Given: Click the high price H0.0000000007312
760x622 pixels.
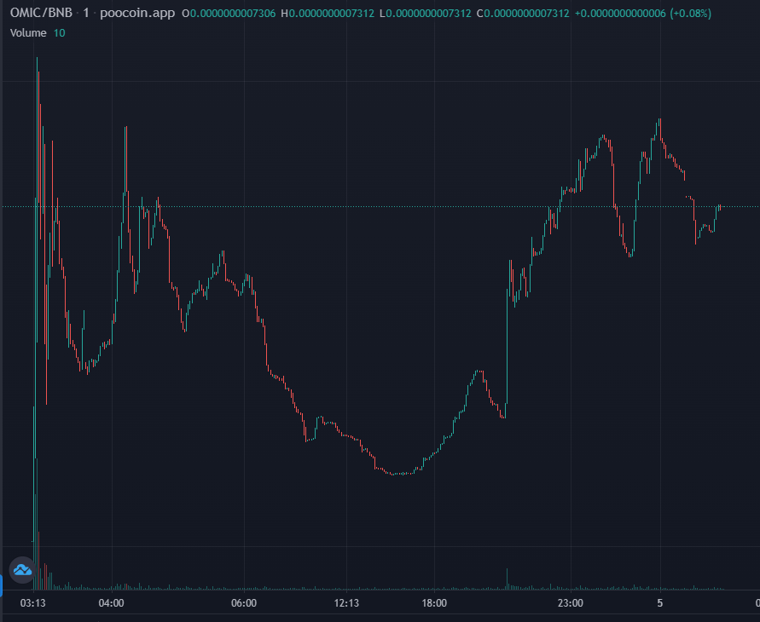Looking at the screenshot, I should pyautogui.click(x=328, y=14).
